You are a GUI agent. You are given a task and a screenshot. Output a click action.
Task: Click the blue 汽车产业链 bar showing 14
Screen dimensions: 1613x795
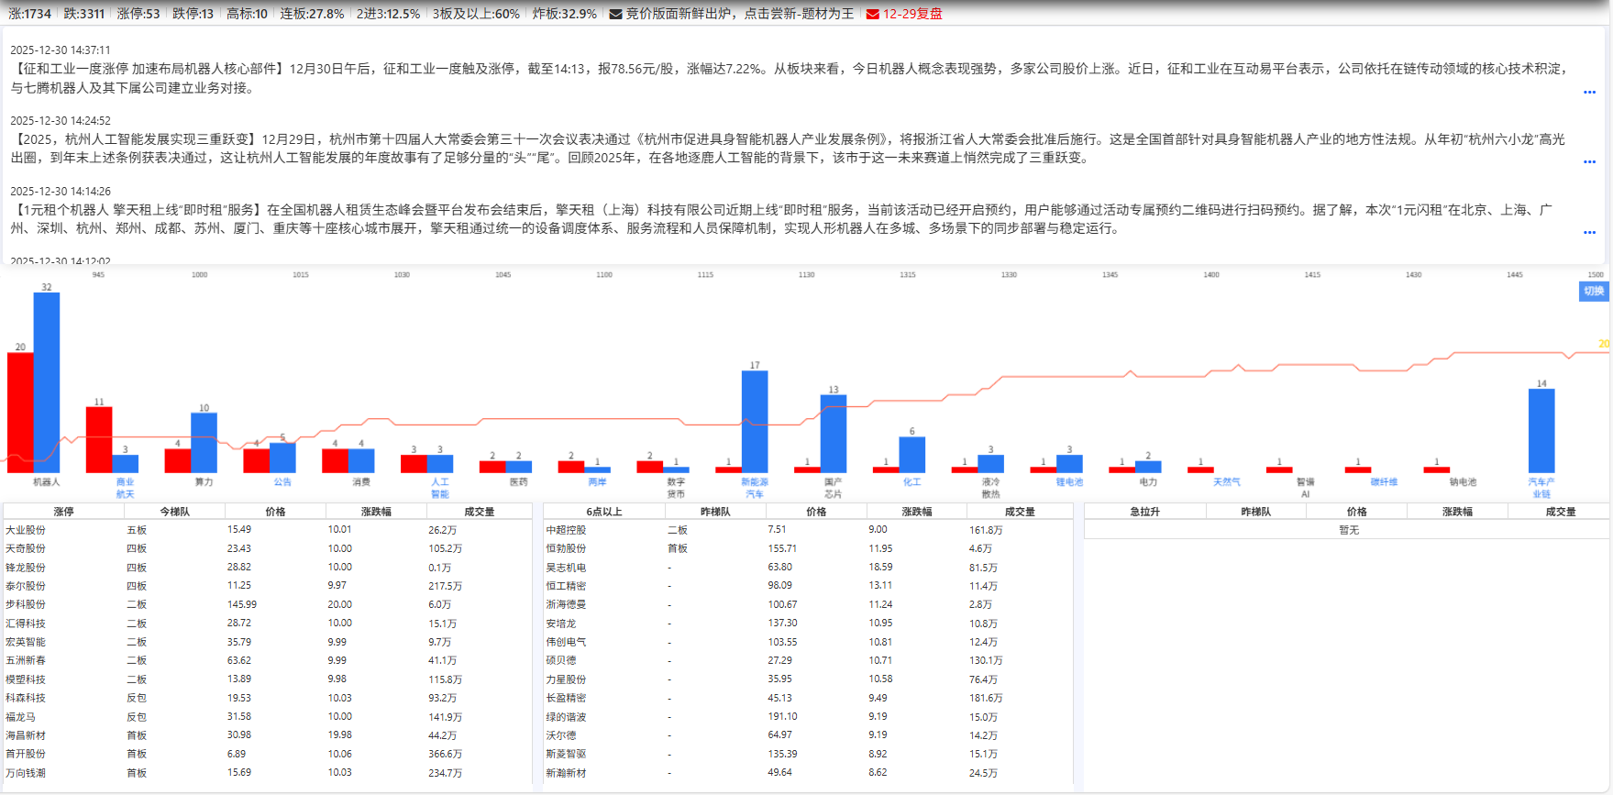click(x=1541, y=430)
